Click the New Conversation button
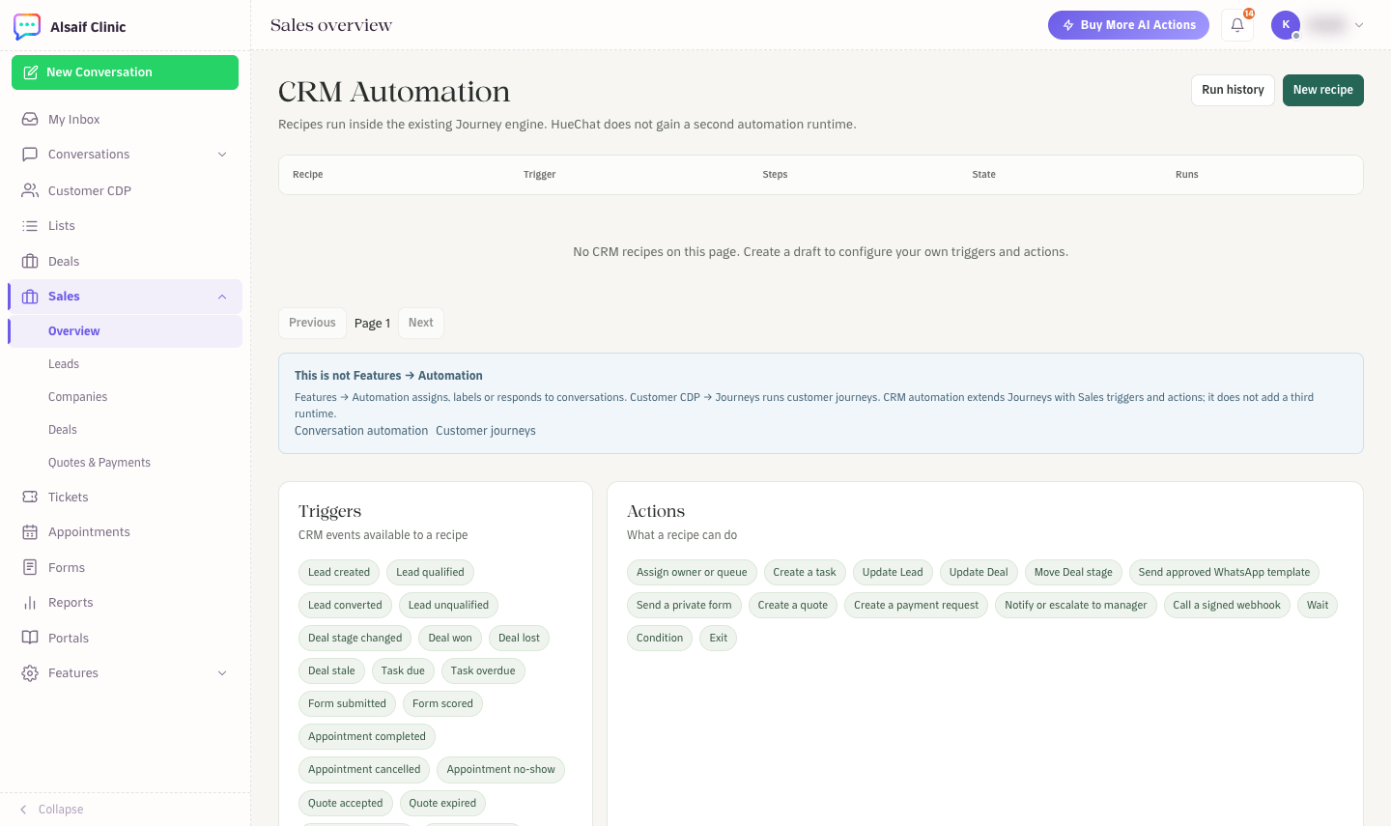 click(125, 72)
